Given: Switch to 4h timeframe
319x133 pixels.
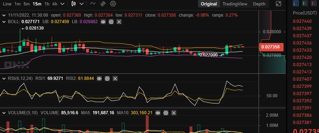Looking at the screenshot, I should [x=55, y=4].
